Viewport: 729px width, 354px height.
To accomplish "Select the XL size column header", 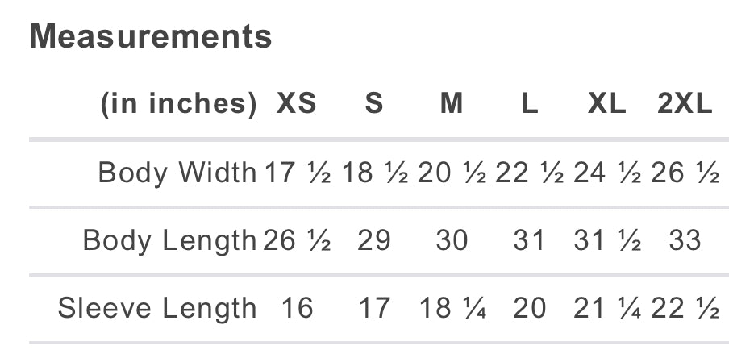I will point(606,104).
